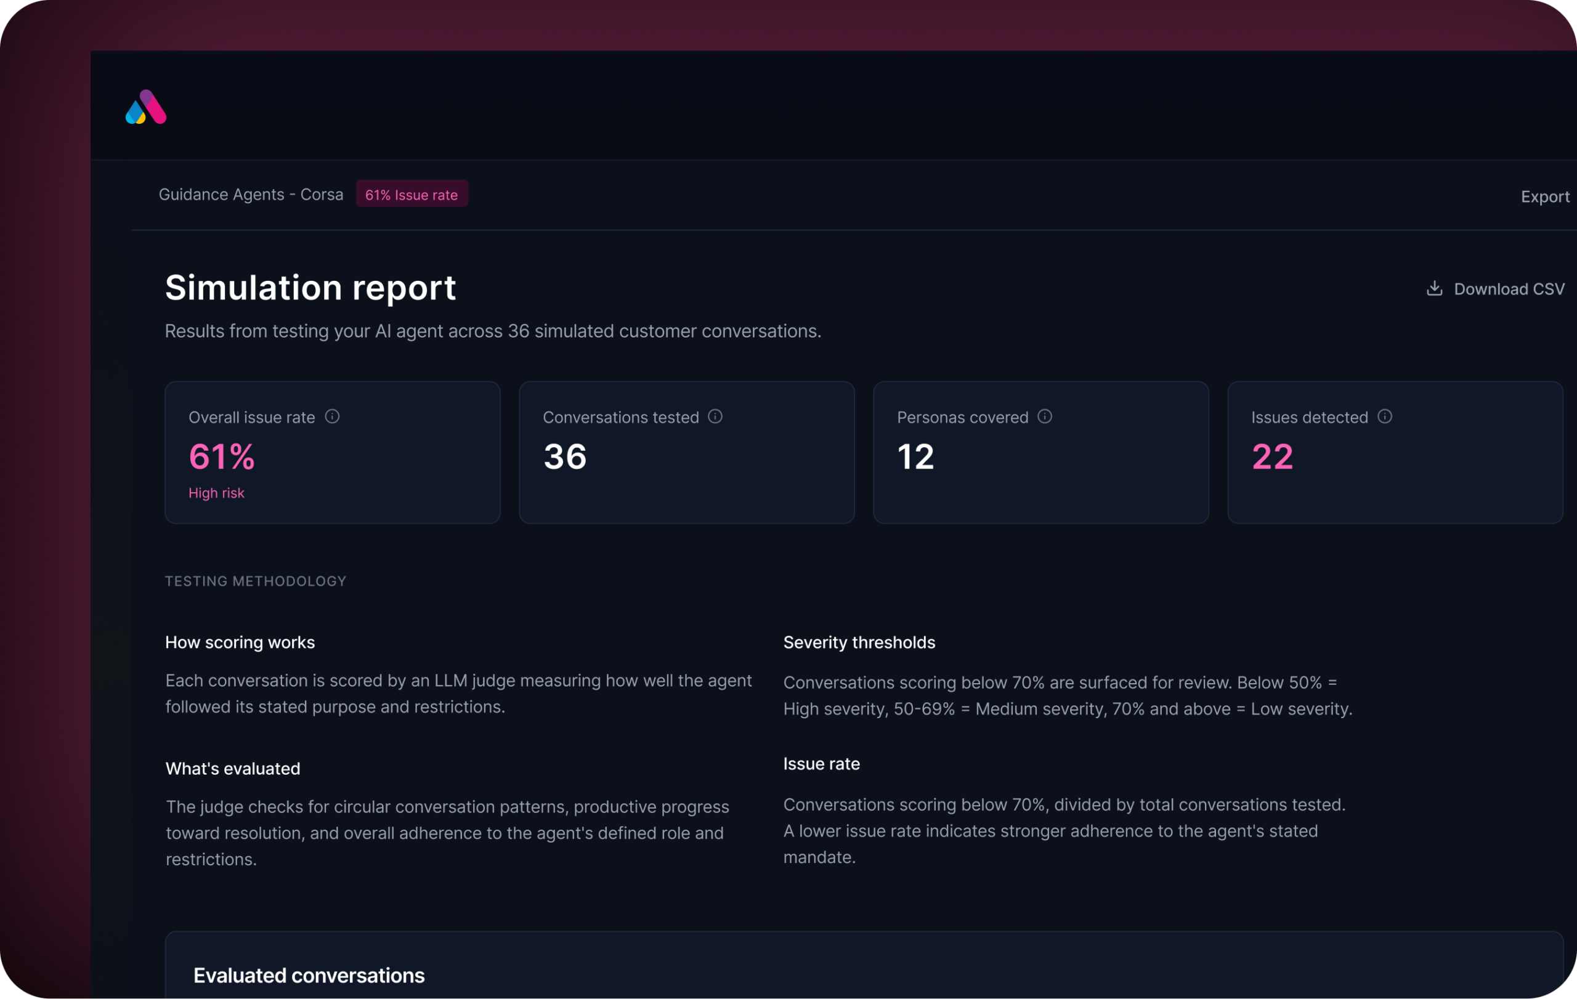Select the Conversations tested card
This screenshot has width=1577, height=999.
[x=687, y=452]
